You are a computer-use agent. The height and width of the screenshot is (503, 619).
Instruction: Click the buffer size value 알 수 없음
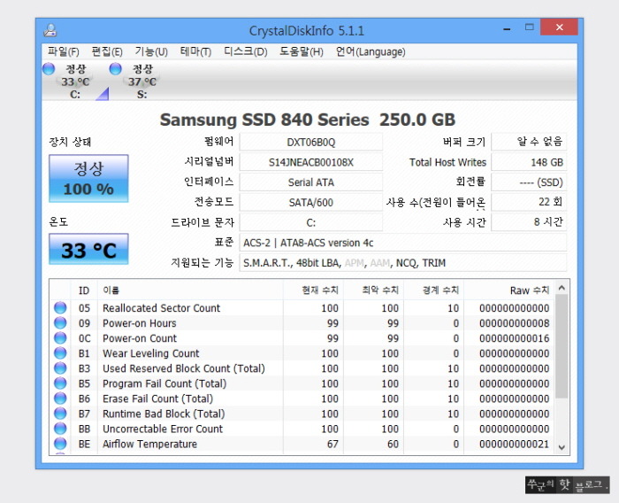(529, 142)
